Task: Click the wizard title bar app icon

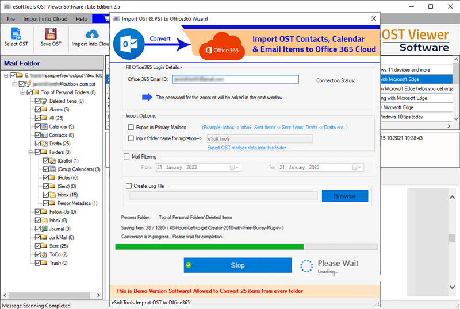Action: point(117,19)
